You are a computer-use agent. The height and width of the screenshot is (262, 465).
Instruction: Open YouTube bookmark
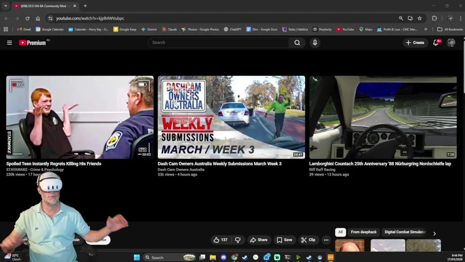coord(345,29)
